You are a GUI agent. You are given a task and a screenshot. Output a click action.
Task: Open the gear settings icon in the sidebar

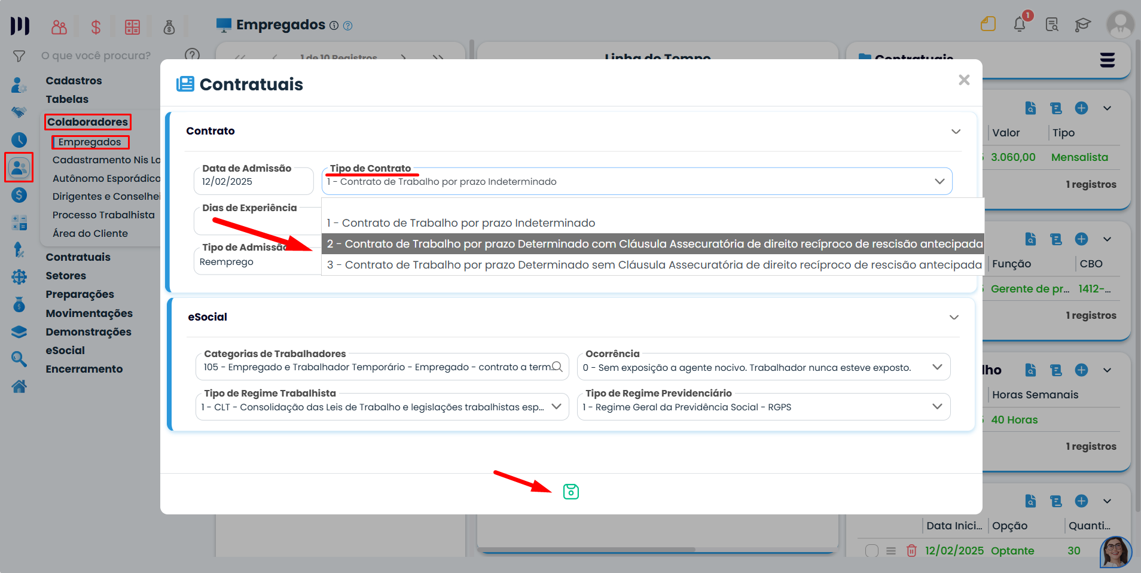(x=19, y=277)
